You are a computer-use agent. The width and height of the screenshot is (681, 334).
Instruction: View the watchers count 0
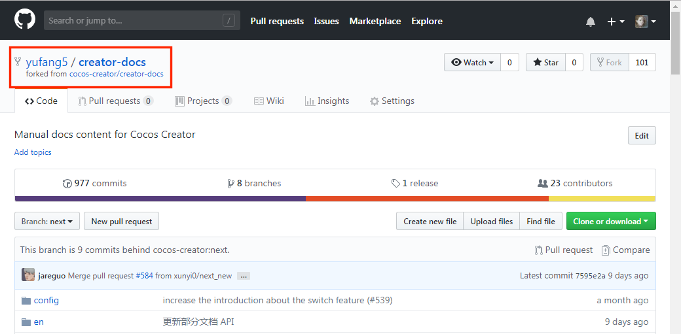tap(510, 63)
